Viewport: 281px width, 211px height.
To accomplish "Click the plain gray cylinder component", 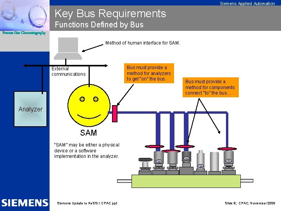I will click(x=214, y=163).
